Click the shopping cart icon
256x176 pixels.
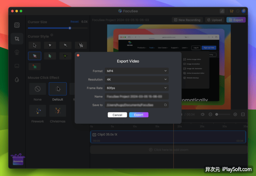[x=232, y=11]
